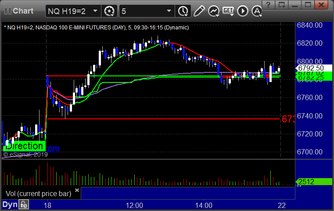
Task: Click the 6740.00 price axis label
Action: 310,116
